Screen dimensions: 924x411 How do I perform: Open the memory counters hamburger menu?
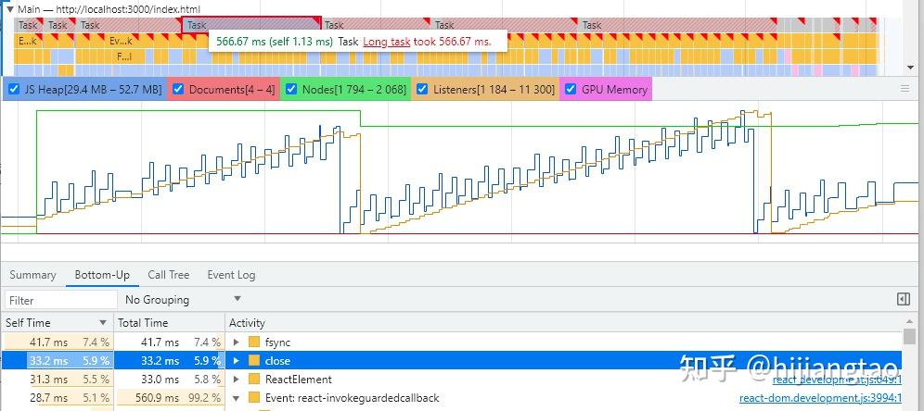coord(905,89)
